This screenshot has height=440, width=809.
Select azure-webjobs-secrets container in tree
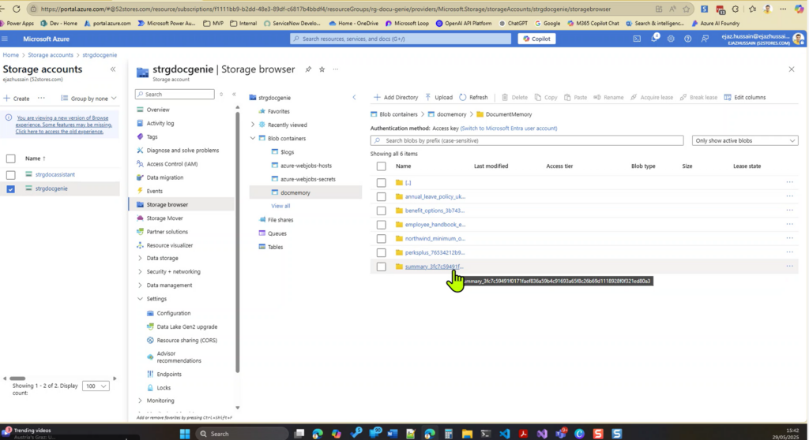(307, 179)
